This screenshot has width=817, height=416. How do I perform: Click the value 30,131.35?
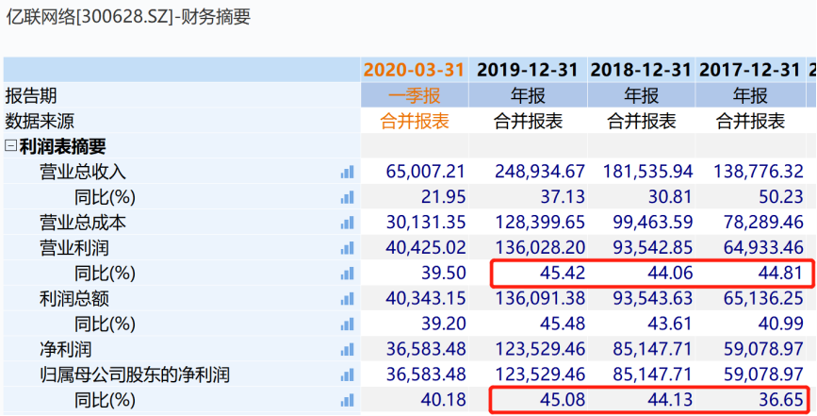[426, 223]
